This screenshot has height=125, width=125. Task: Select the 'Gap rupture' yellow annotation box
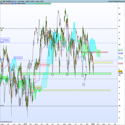point(37,88)
